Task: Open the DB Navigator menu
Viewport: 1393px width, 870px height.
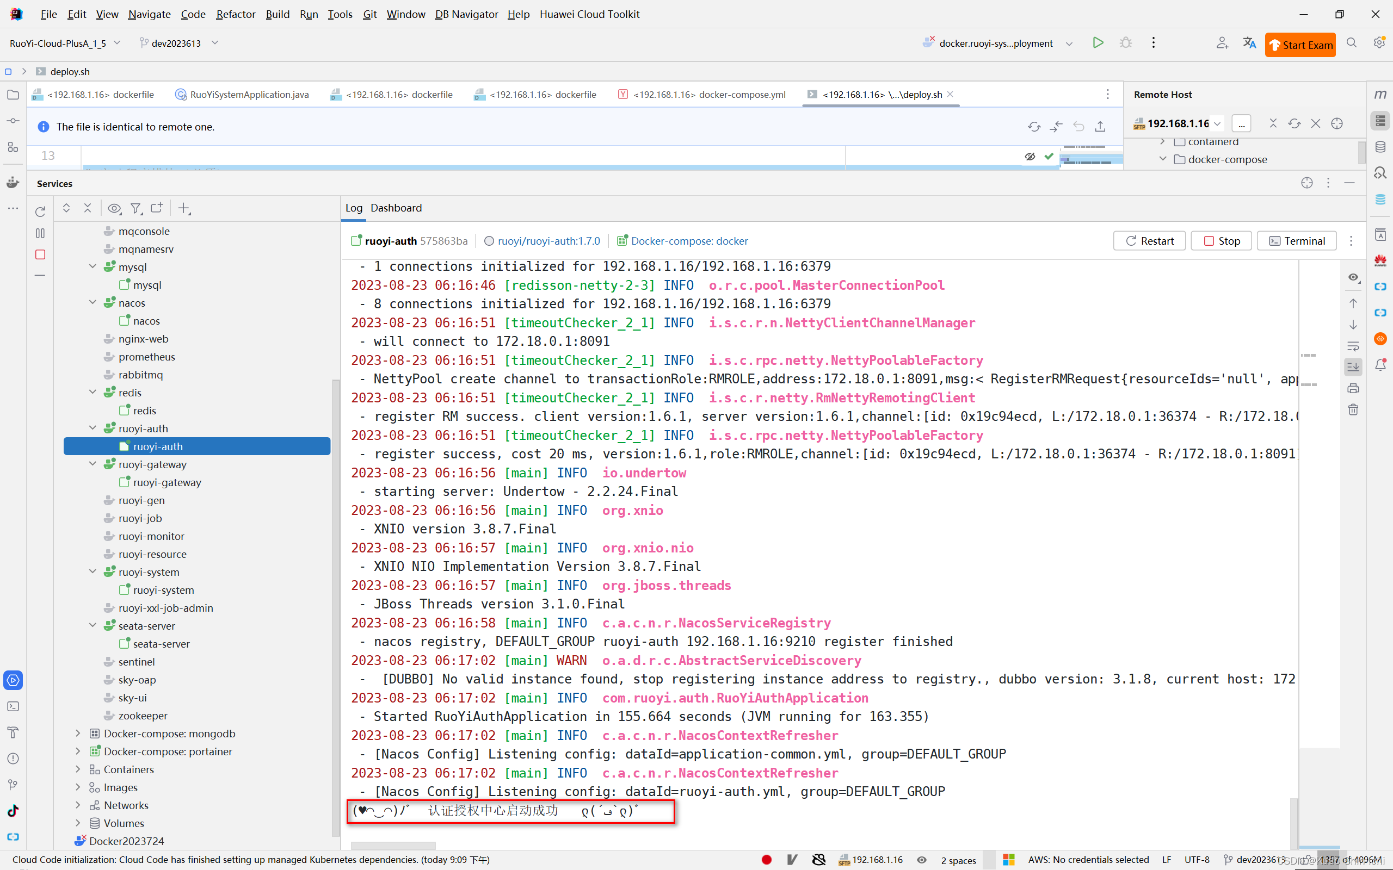Action: point(466,14)
